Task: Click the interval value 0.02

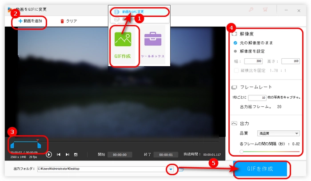Action: click(296, 144)
